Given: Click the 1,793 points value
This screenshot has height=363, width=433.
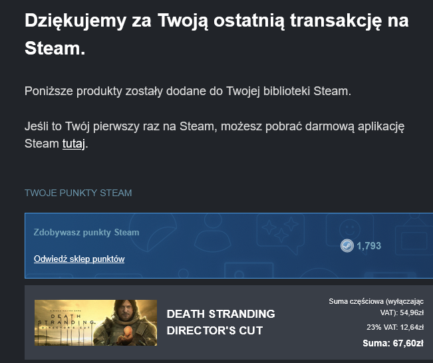Looking at the screenshot, I should (368, 246).
